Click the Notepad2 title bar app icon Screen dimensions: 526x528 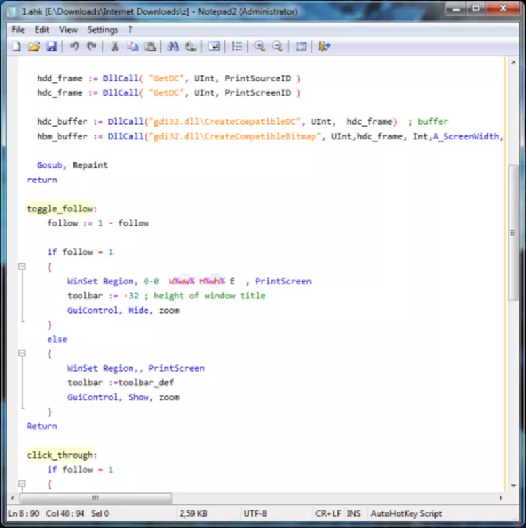tap(12, 12)
